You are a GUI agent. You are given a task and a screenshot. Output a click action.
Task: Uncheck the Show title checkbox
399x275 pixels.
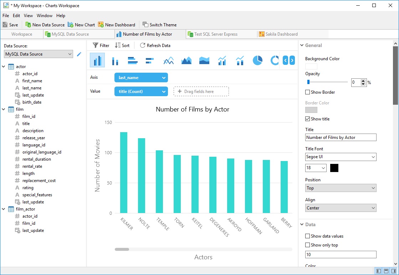[x=308, y=119]
